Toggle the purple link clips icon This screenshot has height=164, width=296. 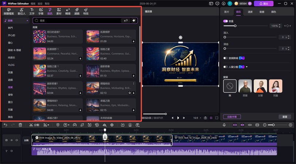click(235, 125)
